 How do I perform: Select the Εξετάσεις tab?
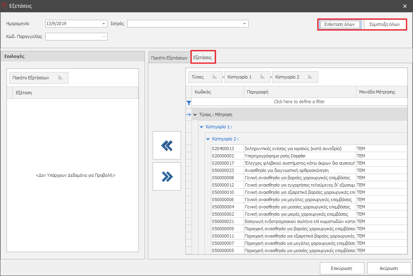[202, 58]
